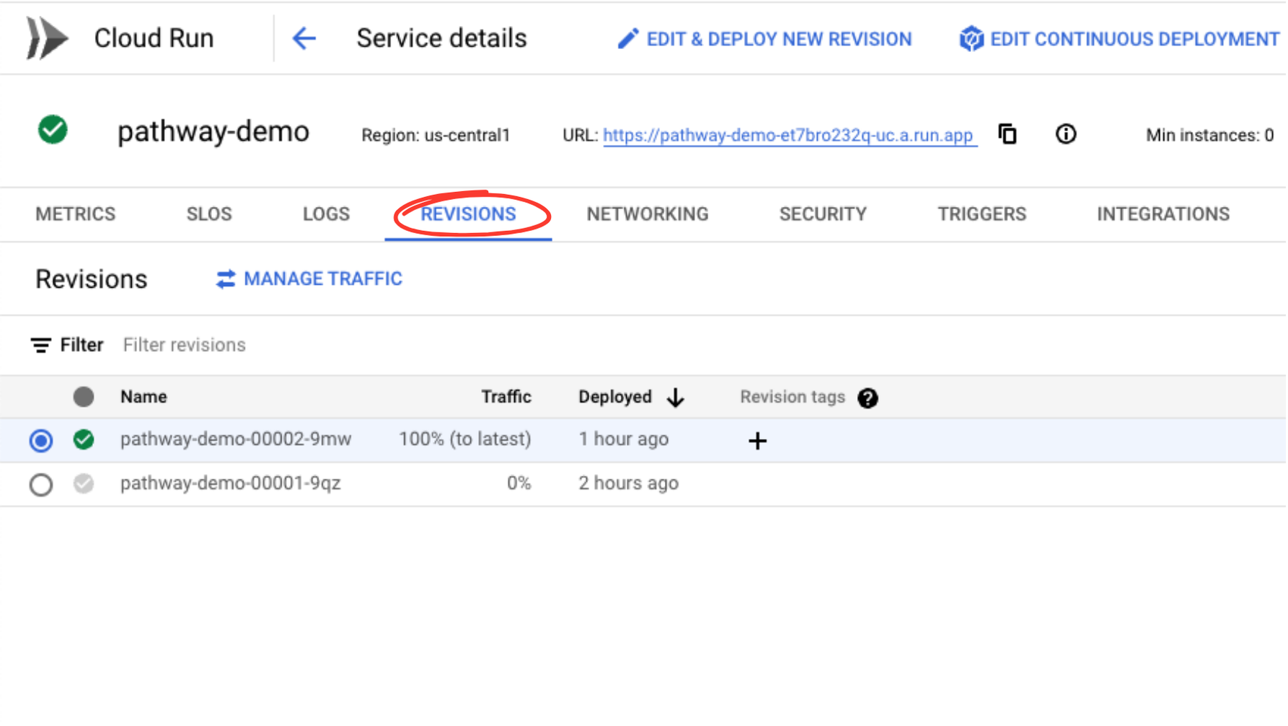This screenshot has width=1288, height=726.
Task: Click Edit & Deploy New Revision
Action: 765,39
